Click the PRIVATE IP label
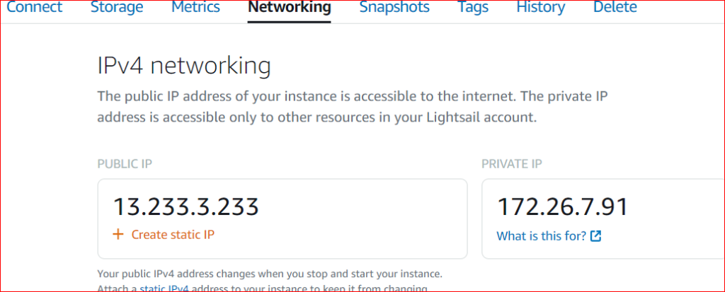This screenshot has height=292, width=725. point(512,164)
